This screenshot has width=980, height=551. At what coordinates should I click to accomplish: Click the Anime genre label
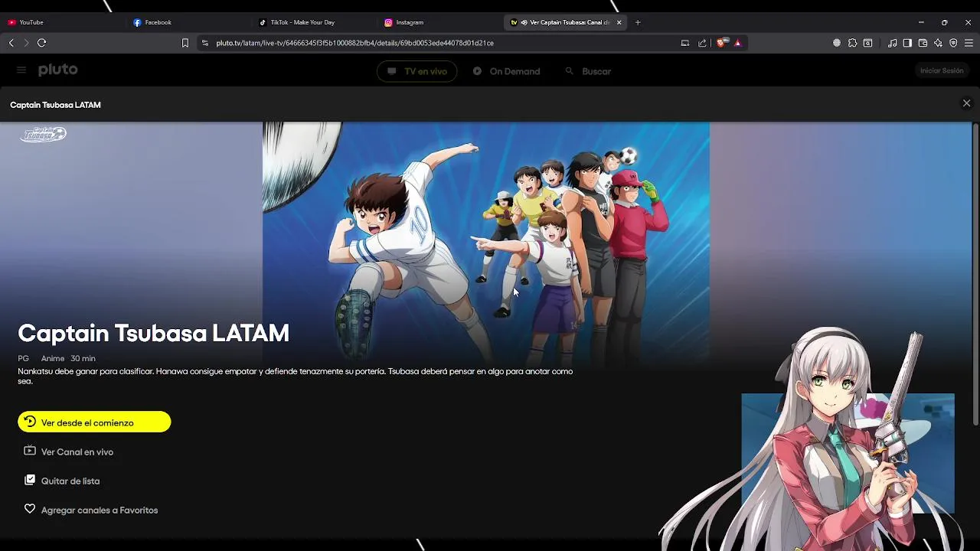(x=53, y=358)
